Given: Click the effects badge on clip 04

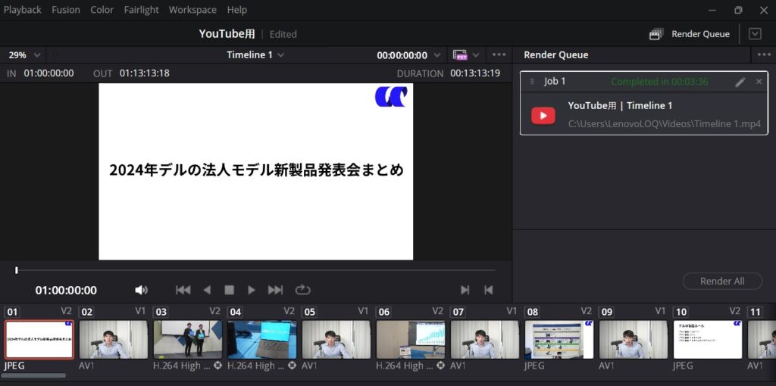Looking at the screenshot, I should [292, 366].
